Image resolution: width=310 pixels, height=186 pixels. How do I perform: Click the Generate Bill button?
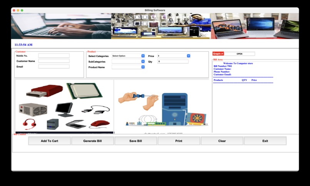point(93,141)
